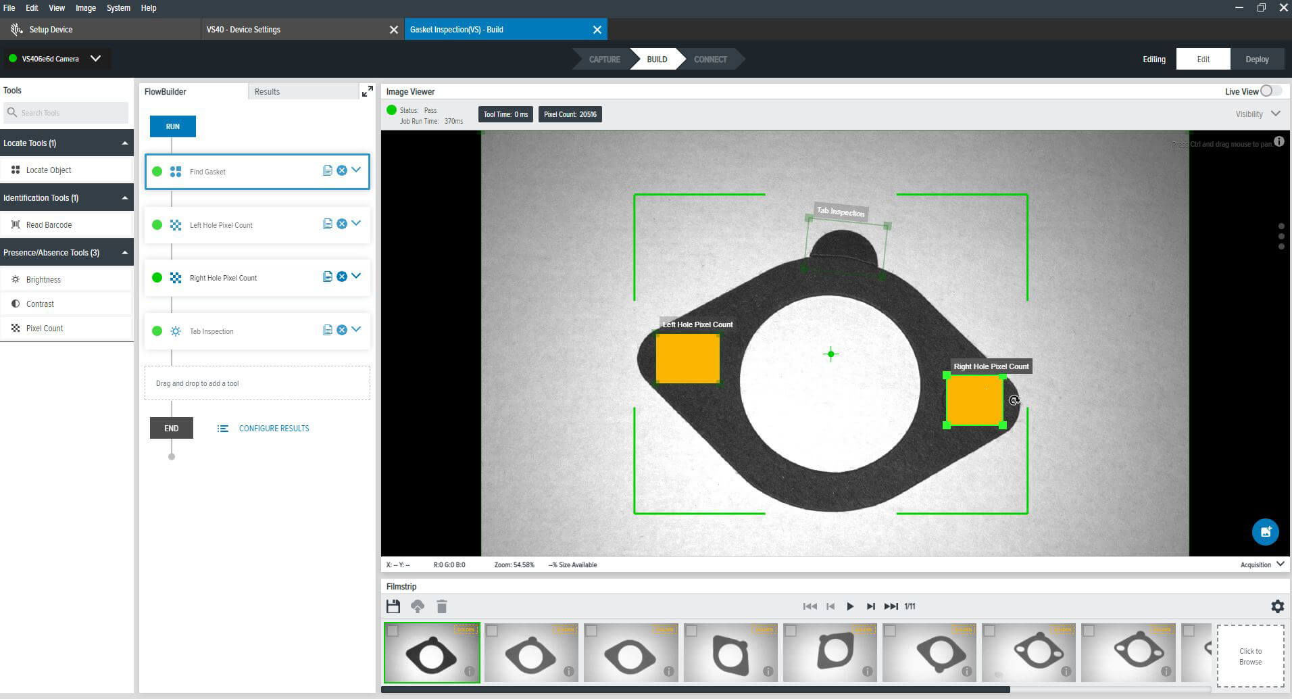Expand the Right Hole Pixel Count step details

coord(356,276)
